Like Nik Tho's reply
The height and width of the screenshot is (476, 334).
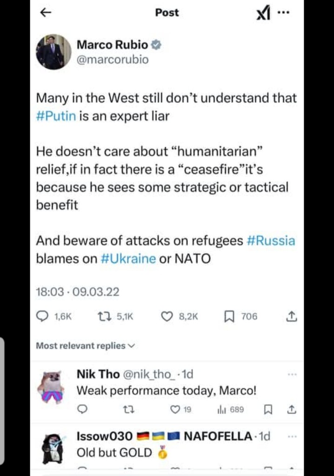[x=175, y=410]
